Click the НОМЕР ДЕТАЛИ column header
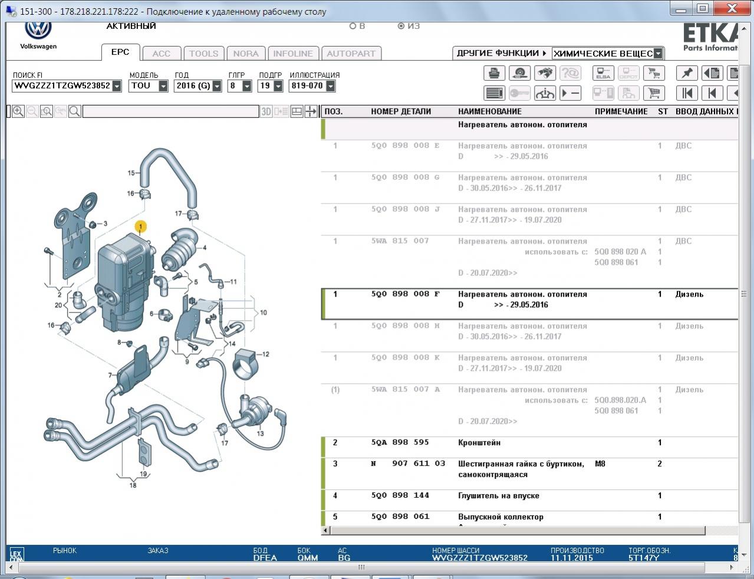Image resolution: width=754 pixels, height=579 pixels. 401,111
